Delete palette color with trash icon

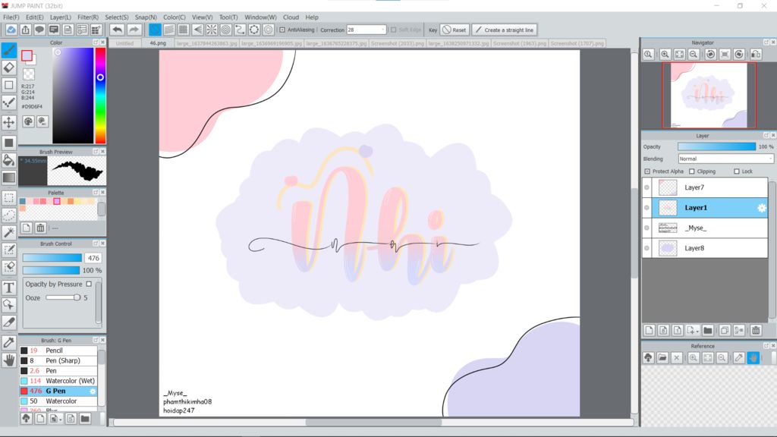(41, 228)
